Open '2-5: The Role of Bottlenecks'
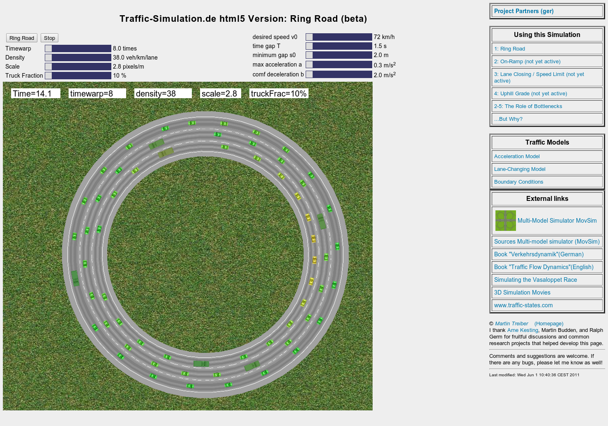 [528, 106]
